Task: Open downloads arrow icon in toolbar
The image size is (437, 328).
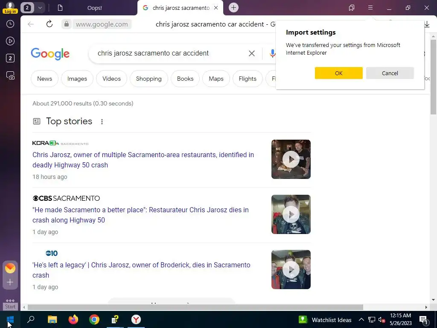Action: click(x=427, y=24)
